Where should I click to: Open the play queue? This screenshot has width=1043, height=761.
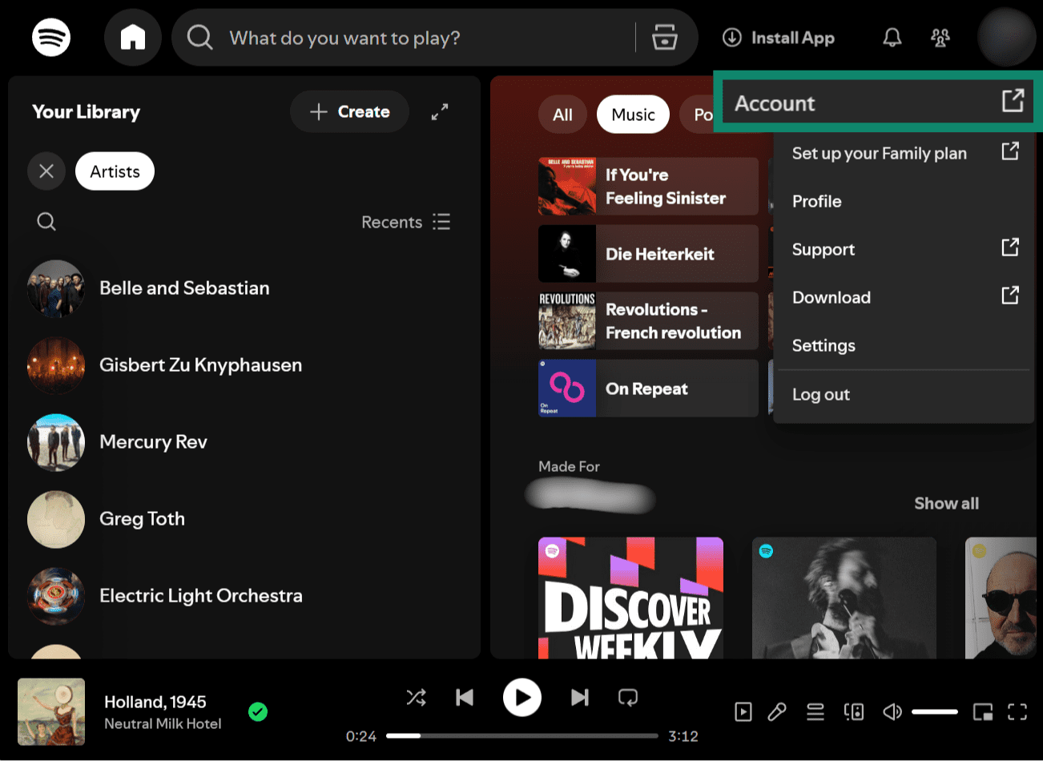click(x=815, y=711)
